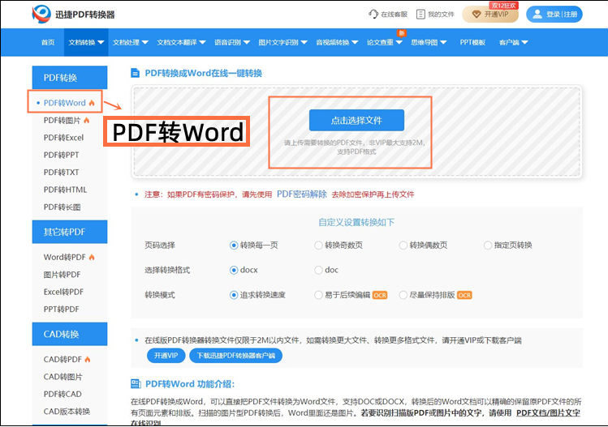Screen dimensions: 608x427
Task: Open PDF转Excel in the sidebar
Action: tap(63, 138)
